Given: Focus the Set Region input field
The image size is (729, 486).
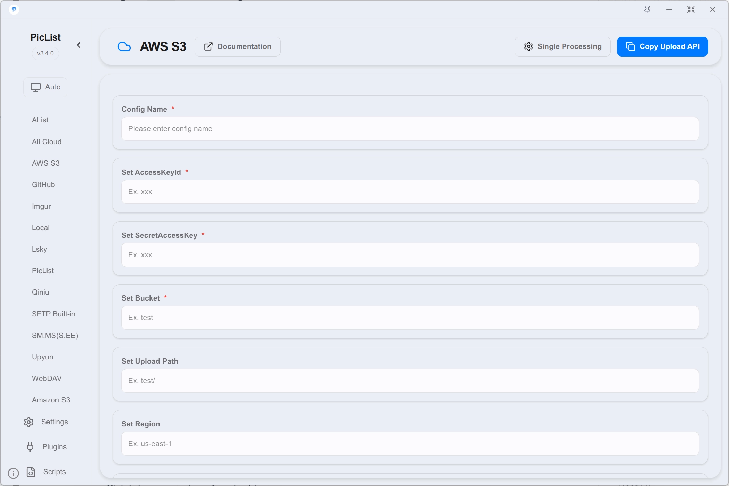Looking at the screenshot, I should click(x=410, y=444).
